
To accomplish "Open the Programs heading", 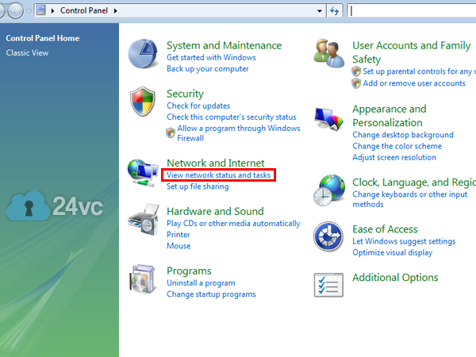I will 189,271.
